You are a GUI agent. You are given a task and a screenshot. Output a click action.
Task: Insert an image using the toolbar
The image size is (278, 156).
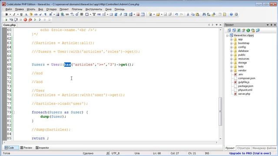(x=57, y=14)
